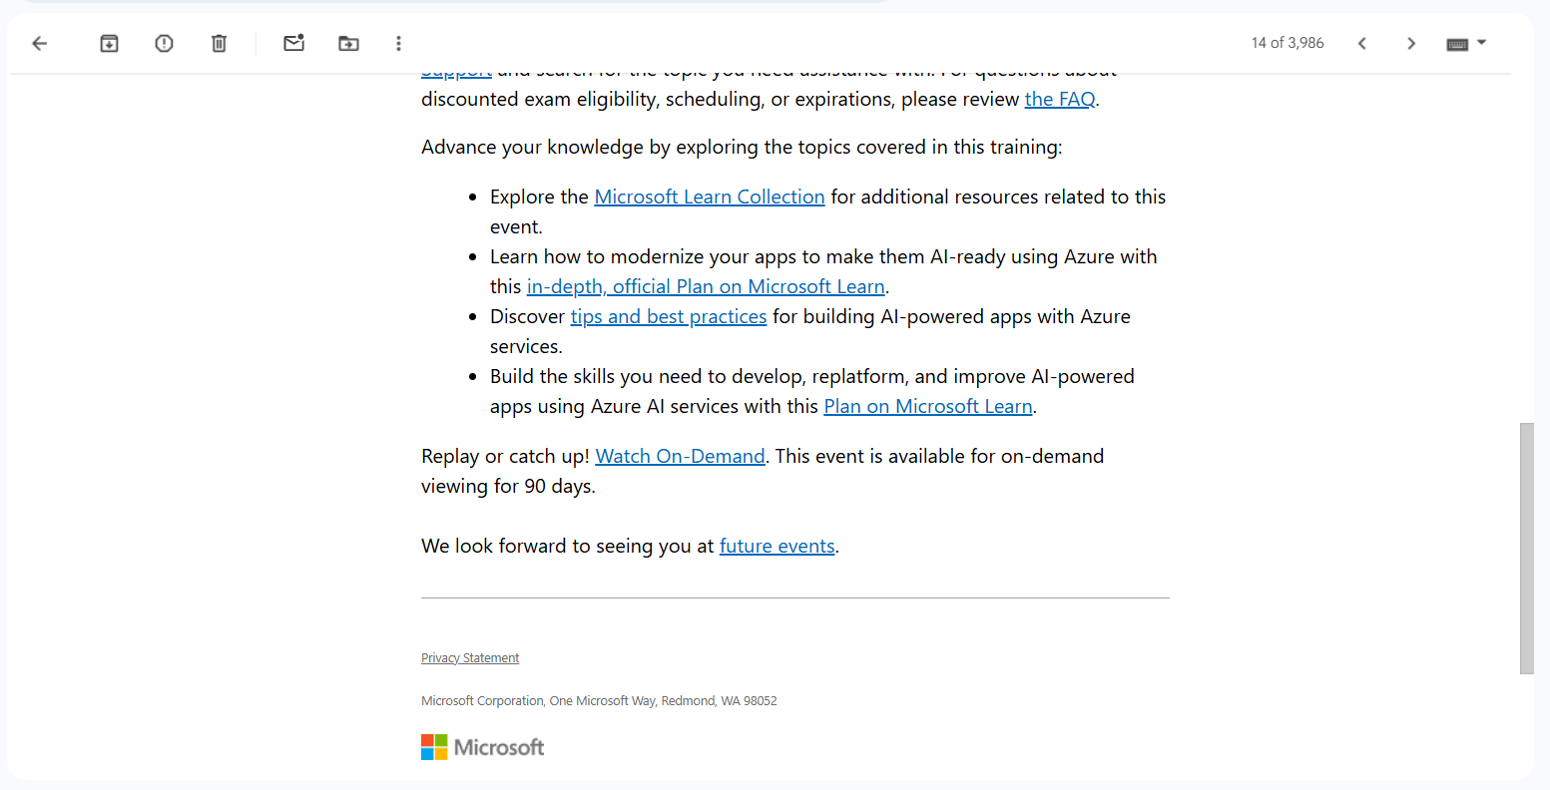
Task: Open the future events link
Action: click(777, 546)
